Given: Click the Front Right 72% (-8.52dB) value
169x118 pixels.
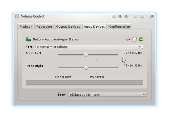Looking at the screenshot, I should click(x=133, y=65).
